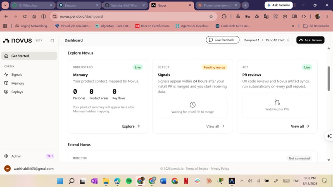Screen dimensions: 333x187
Task: Go back in browser history
Action: pos(6,17)
